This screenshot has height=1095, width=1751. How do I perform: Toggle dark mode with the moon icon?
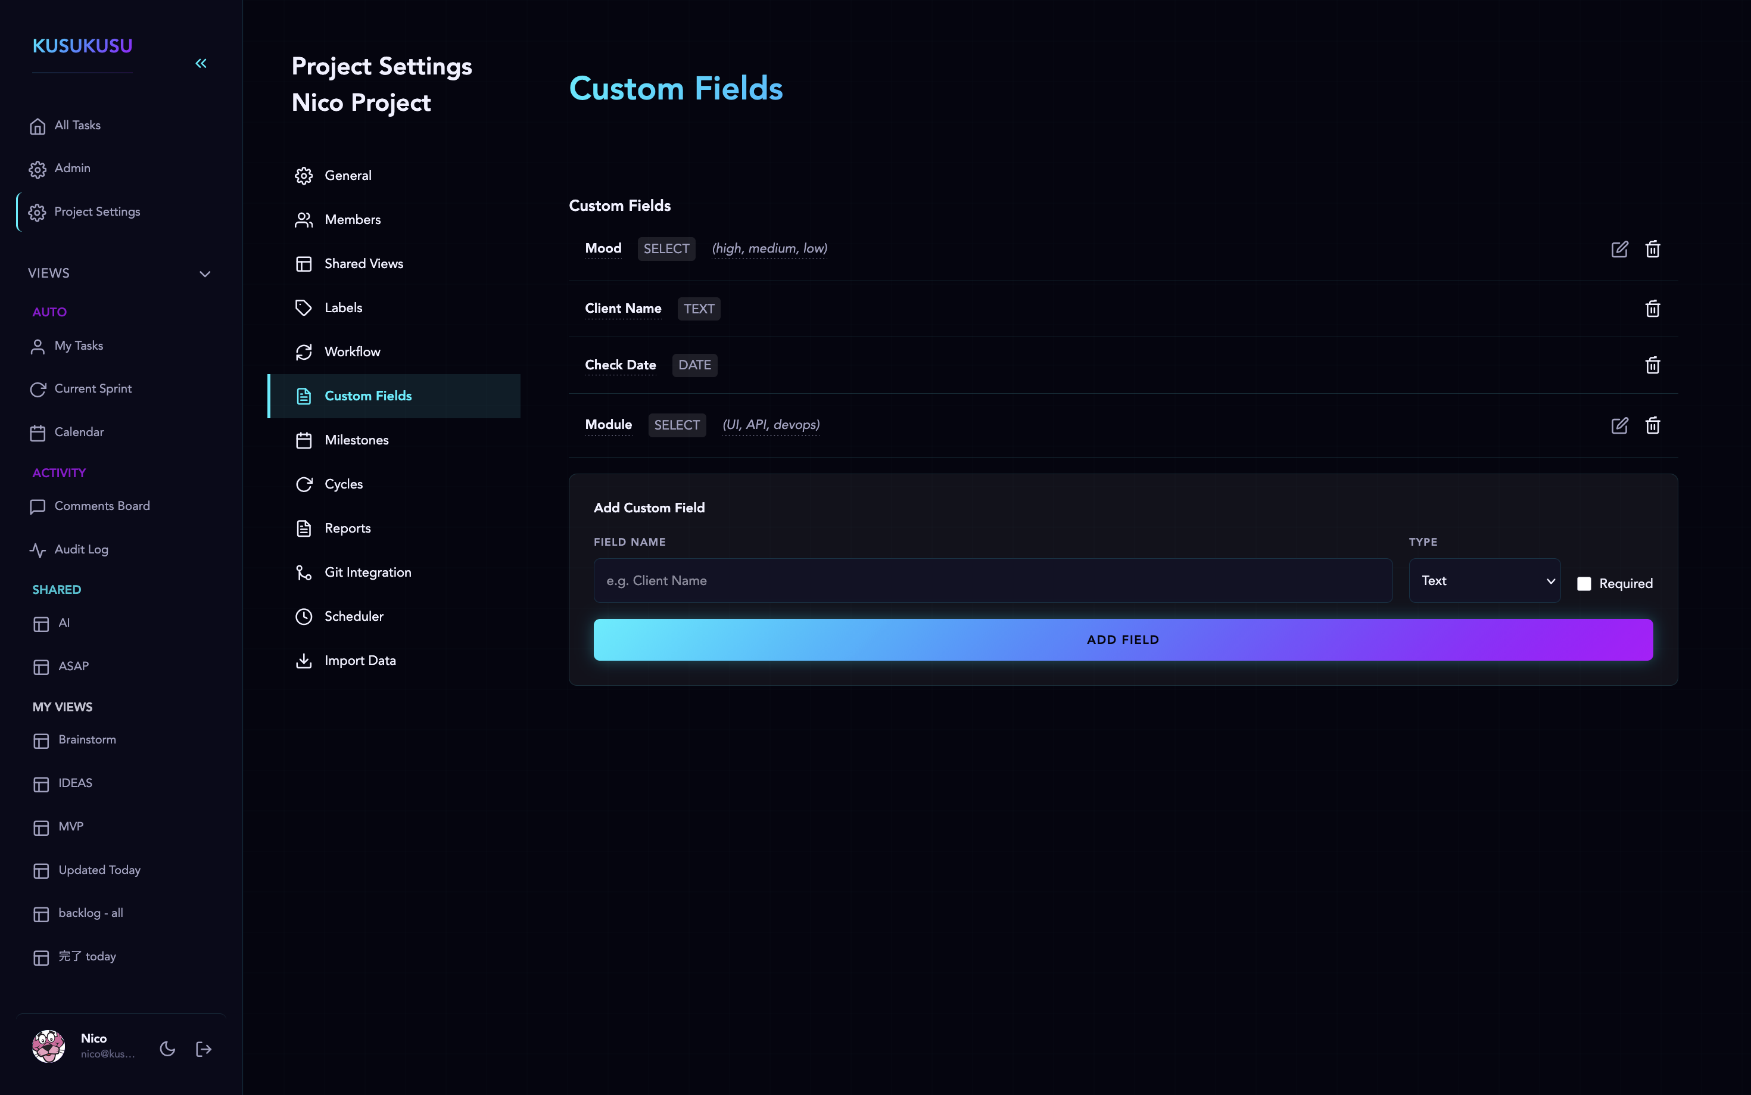167,1048
